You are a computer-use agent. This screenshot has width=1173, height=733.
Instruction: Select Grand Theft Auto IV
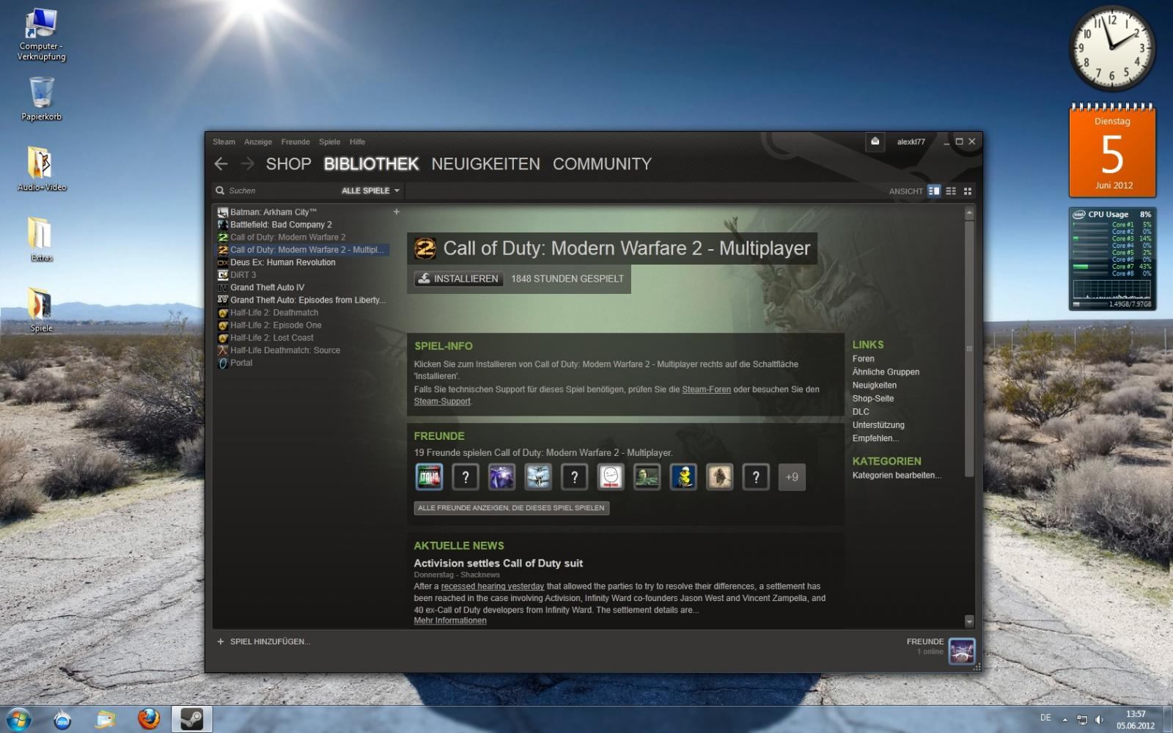tap(267, 287)
